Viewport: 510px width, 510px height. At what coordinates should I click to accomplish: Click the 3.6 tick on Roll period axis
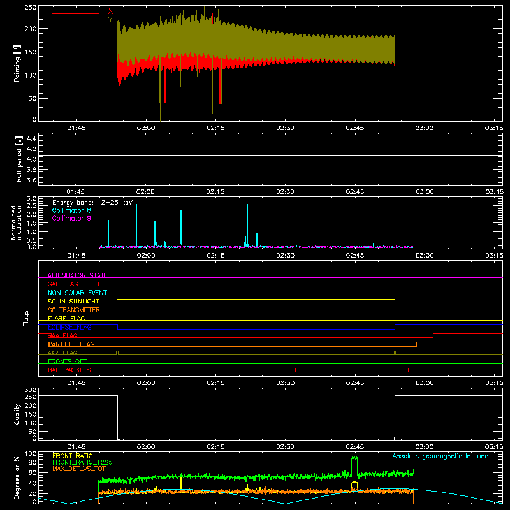[31, 180]
